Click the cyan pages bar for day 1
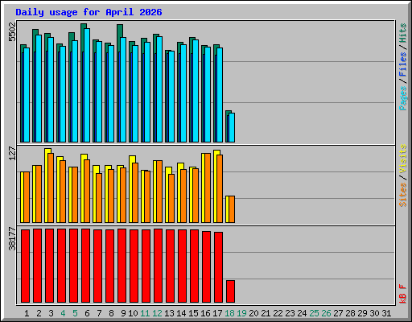 click(27, 95)
